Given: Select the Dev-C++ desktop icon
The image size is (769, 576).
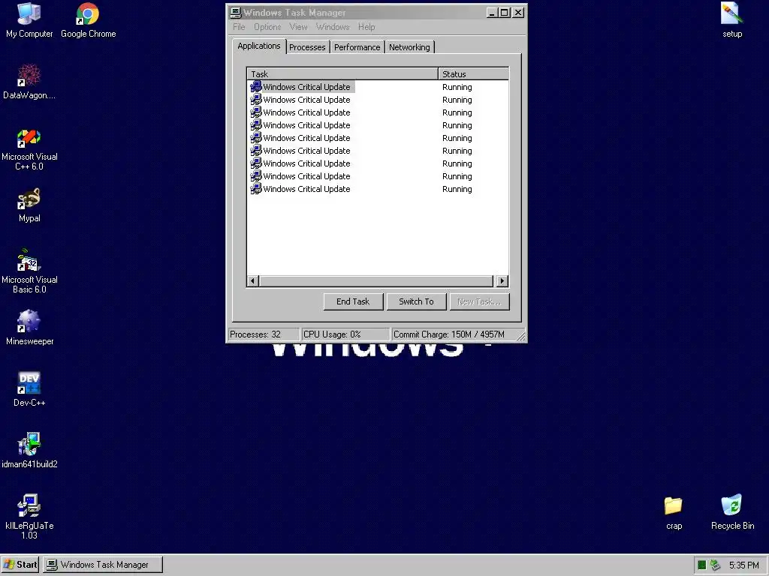Looking at the screenshot, I should 29,389.
